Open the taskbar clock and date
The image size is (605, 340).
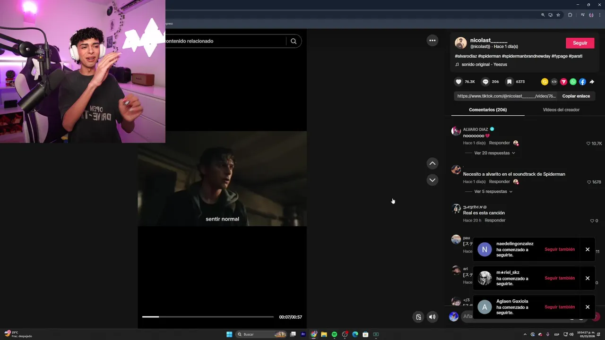pos(586,334)
